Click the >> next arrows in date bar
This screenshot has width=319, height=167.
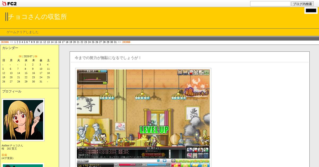[x=119, y=42]
